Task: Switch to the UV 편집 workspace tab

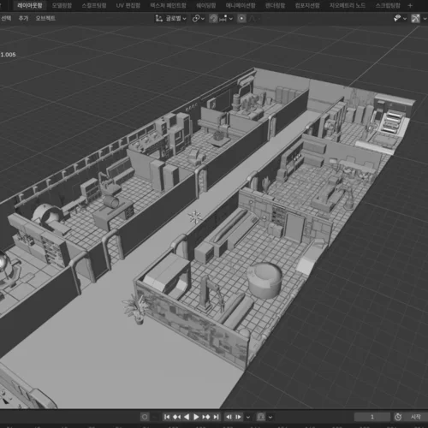Action: [128, 5]
